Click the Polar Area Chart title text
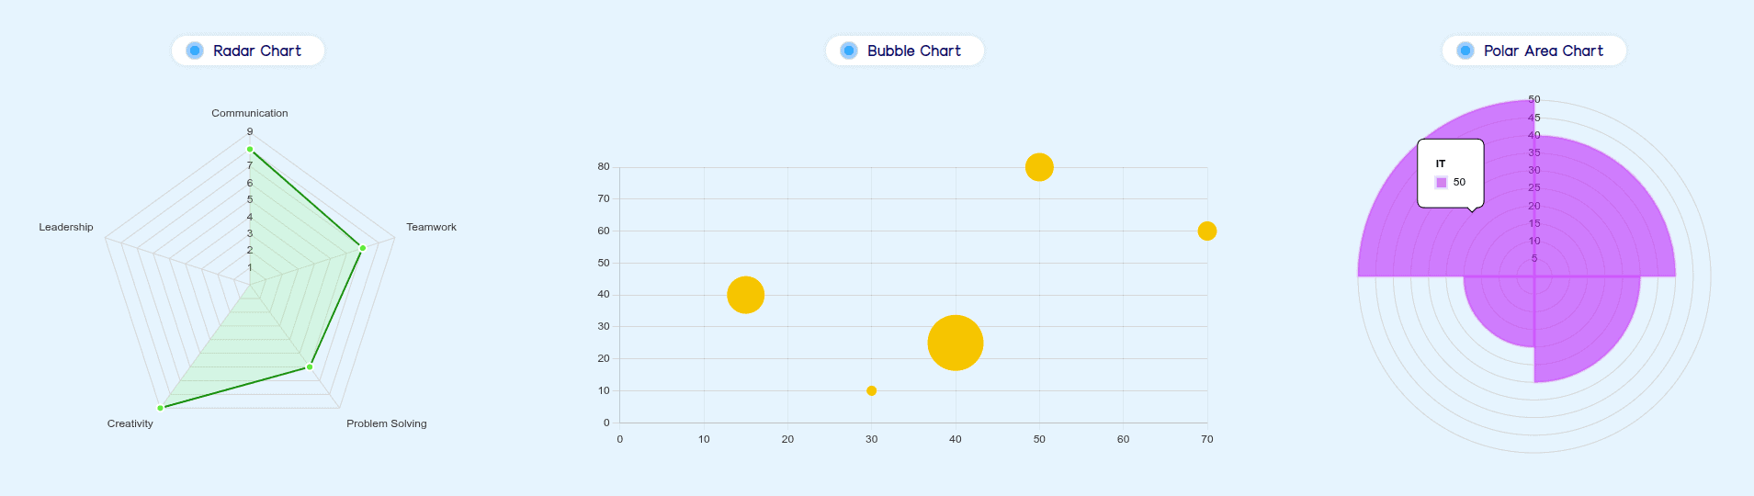This screenshot has width=1754, height=496. pos(1543,51)
